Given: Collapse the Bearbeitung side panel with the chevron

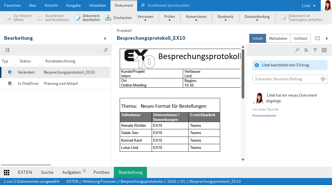Looking at the screenshot, I should point(105,38).
